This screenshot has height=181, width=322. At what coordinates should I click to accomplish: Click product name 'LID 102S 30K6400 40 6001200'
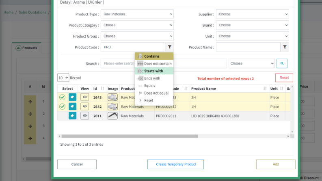(215, 116)
